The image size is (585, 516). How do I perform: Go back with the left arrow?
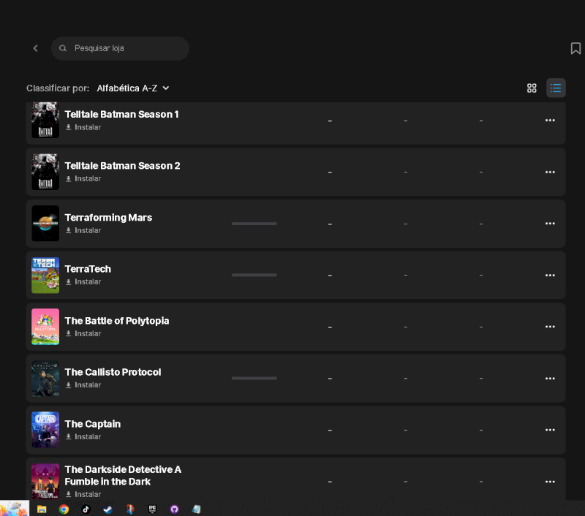pyautogui.click(x=35, y=48)
